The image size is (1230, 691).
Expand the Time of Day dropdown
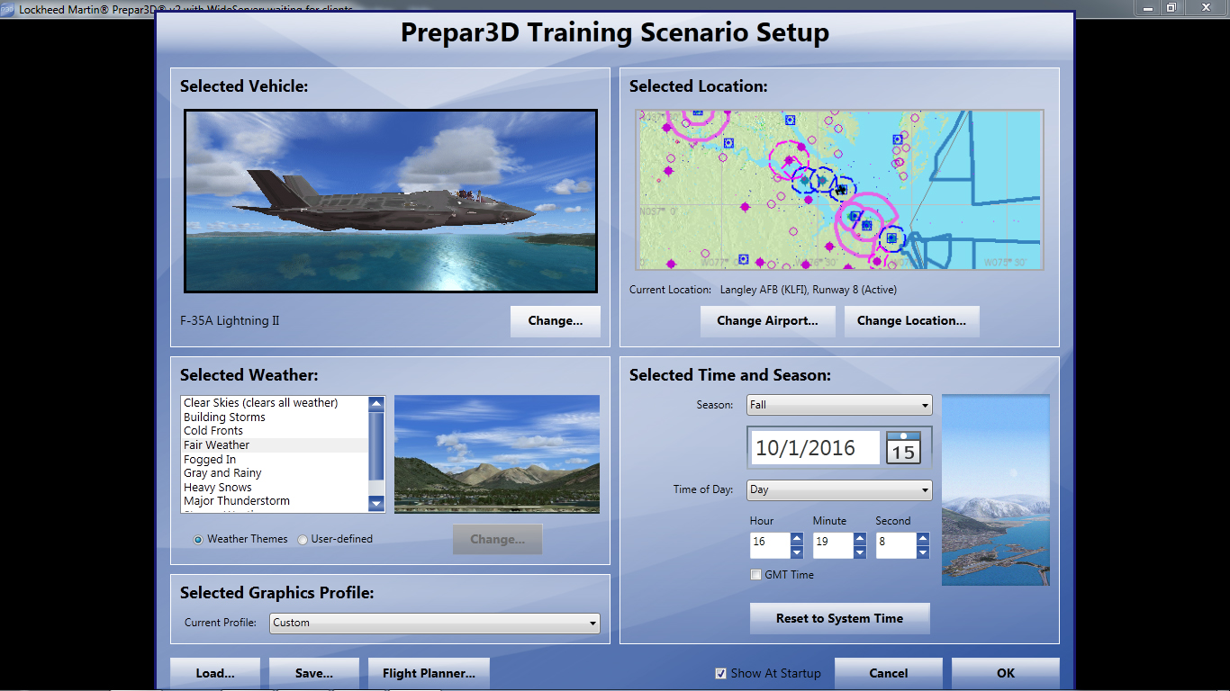pyautogui.click(x=839, y=490)
